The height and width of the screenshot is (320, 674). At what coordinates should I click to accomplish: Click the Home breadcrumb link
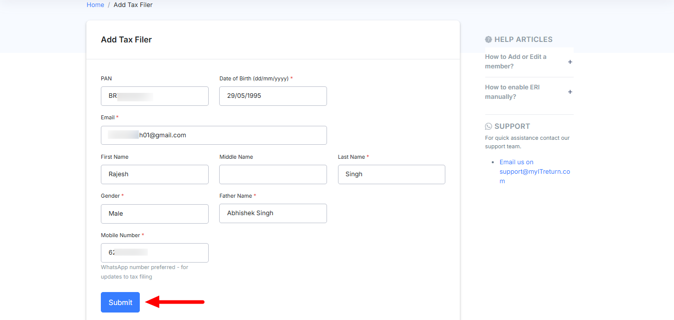click(x=95, y=5)
